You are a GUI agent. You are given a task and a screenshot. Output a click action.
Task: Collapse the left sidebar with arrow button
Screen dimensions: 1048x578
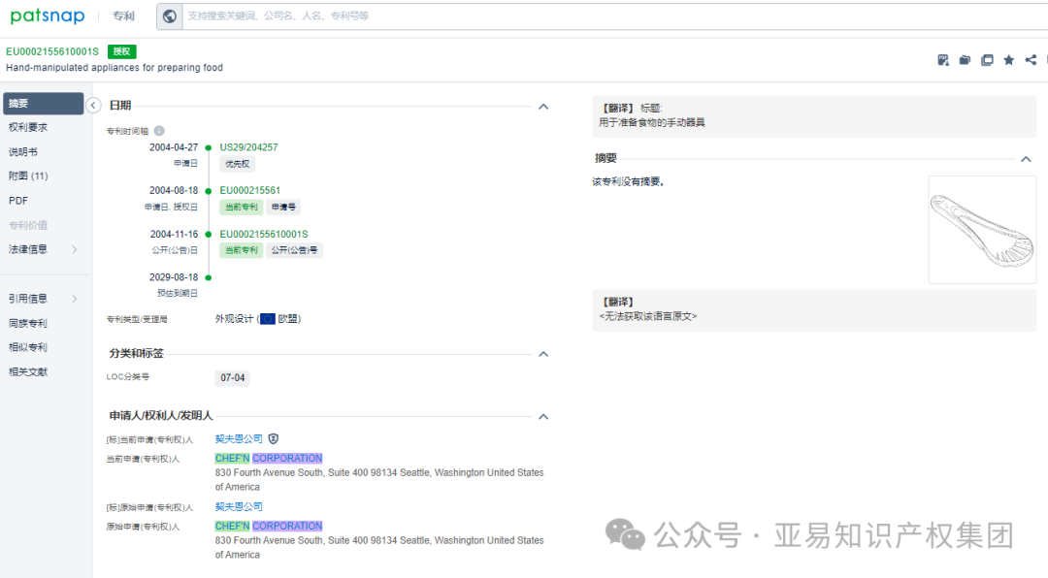[x=93, y=105]
